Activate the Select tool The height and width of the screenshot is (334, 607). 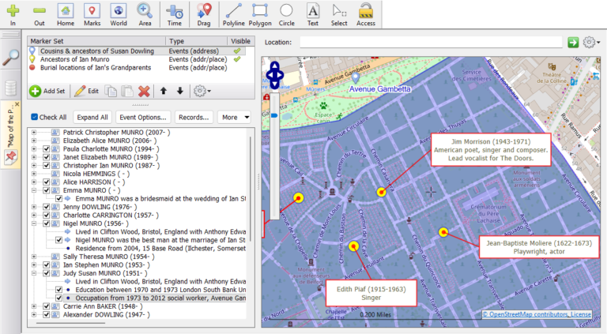tap(339, 14)
